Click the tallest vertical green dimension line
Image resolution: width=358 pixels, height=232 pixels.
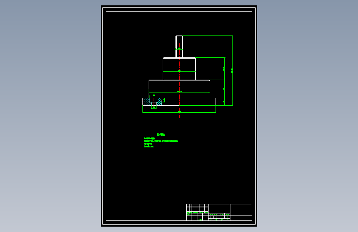[232, 71]
